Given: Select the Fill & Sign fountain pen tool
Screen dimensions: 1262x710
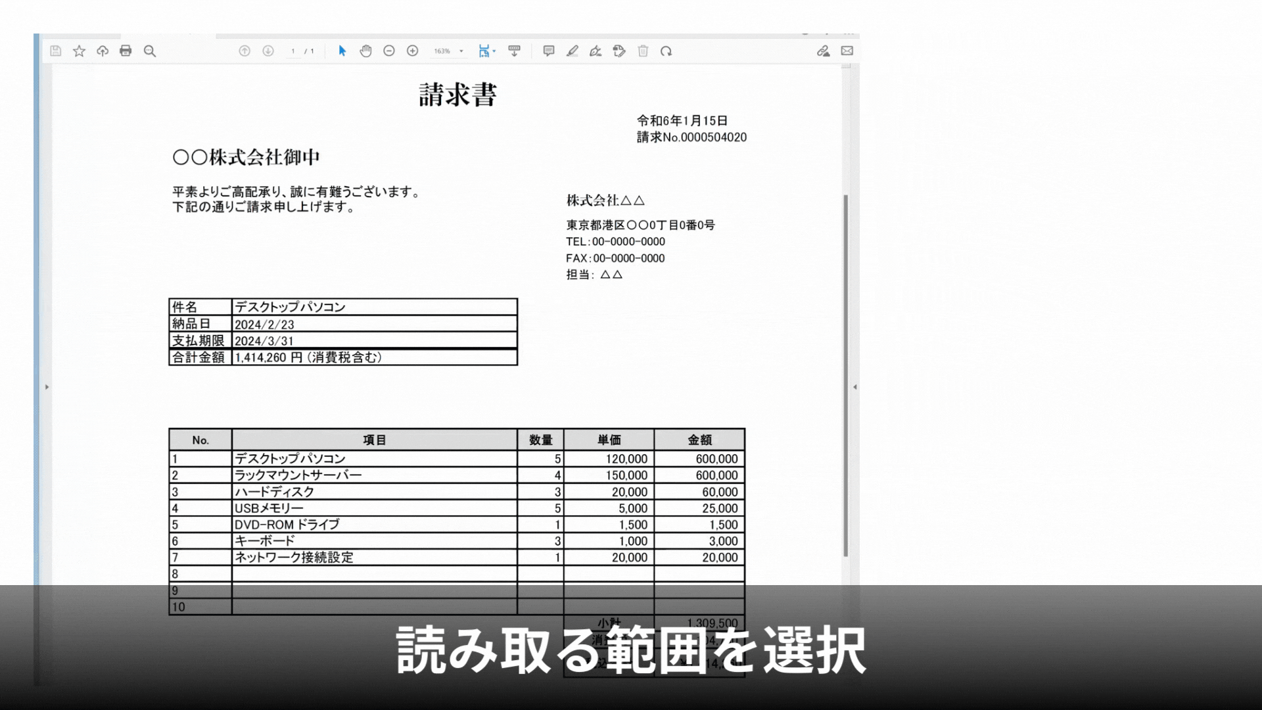Looking at the screenshot, I should tap(596, 51).
